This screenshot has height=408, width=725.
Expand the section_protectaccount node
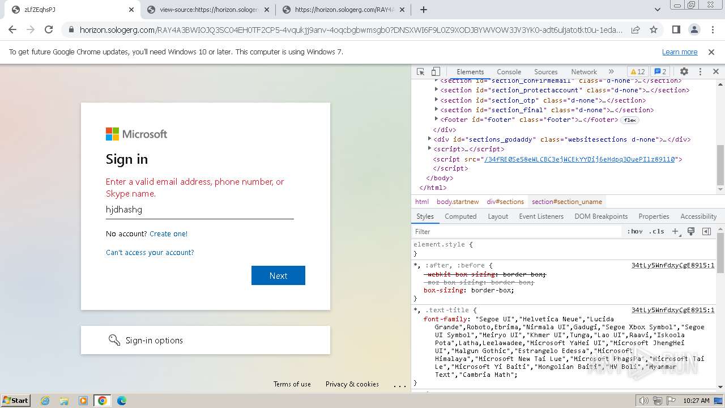pyautogui.click(x=436, y=90)
